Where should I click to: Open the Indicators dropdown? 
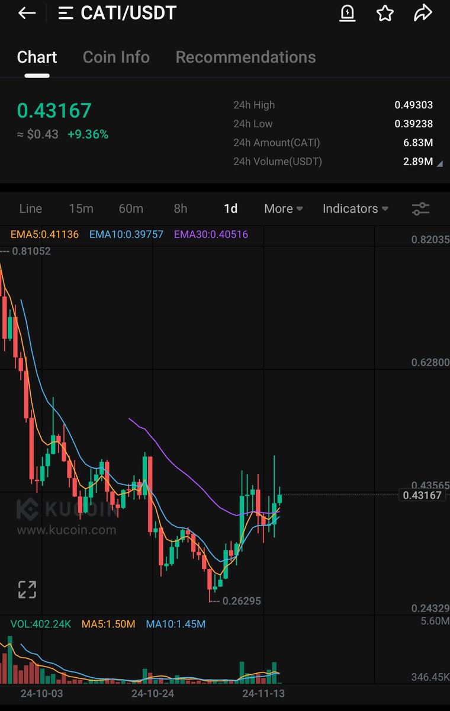point(355,209)
